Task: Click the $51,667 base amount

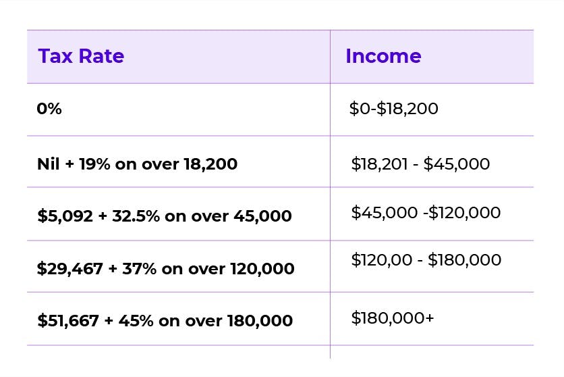Action: click(68, 320)
